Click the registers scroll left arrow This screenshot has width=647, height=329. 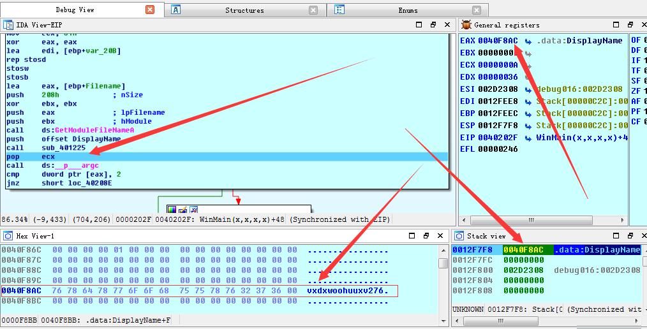pyautogui.click(x=464, y=220)
